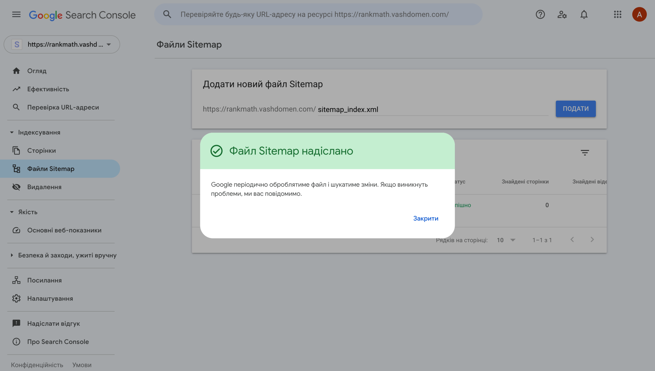This screenshot has height=371, width=655.
Task: Click the green checkmark in the dialog
Action: click(x=216, y=151)
